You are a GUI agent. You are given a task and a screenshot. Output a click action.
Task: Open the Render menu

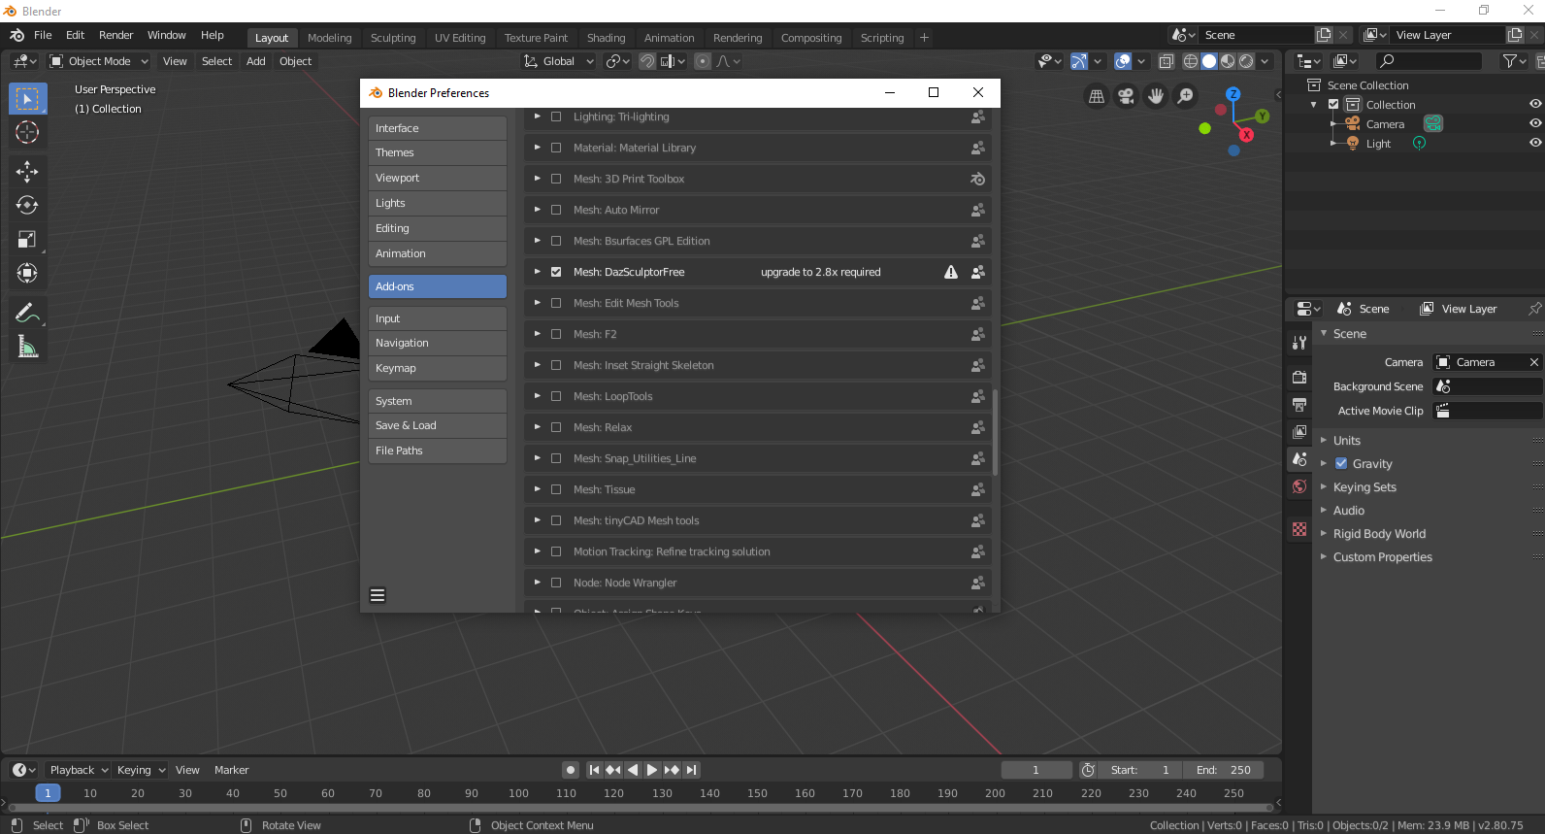tap(116, 35)
